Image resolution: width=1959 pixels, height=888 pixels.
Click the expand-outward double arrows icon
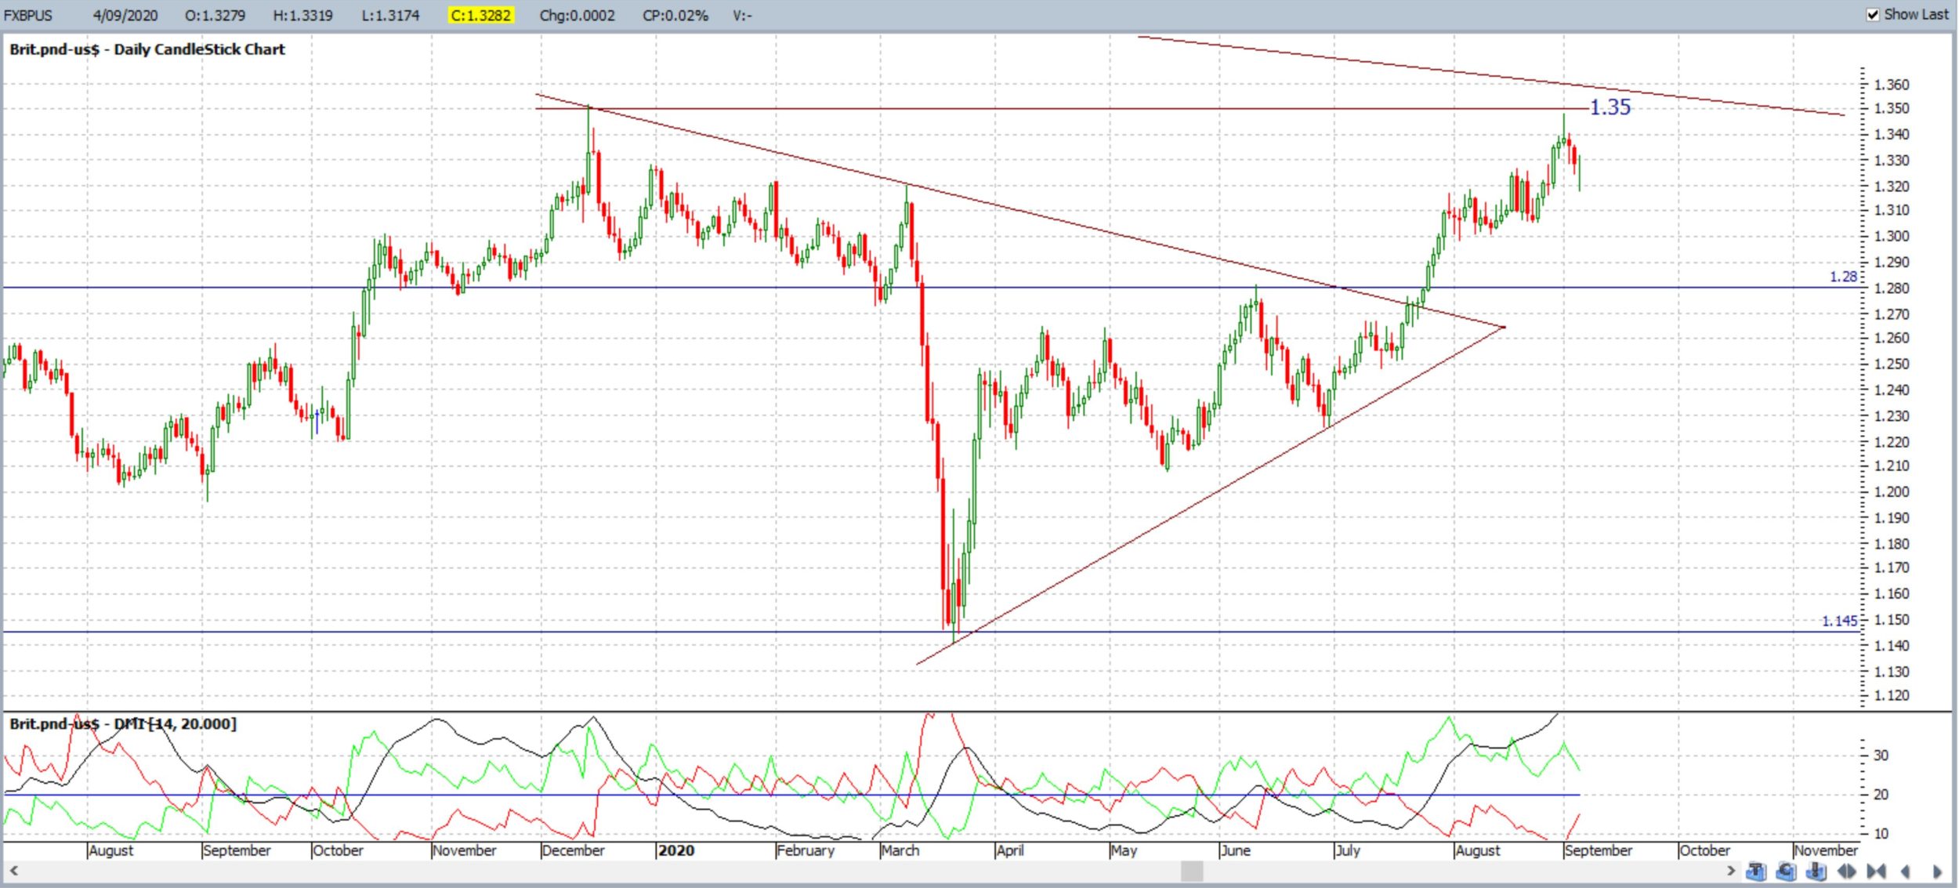1846,871
